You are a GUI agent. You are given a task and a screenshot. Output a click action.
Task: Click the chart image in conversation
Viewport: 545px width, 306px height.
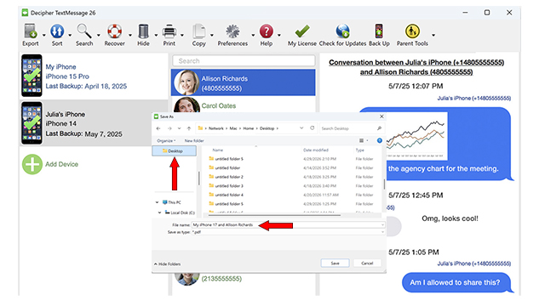coord(416,136)
